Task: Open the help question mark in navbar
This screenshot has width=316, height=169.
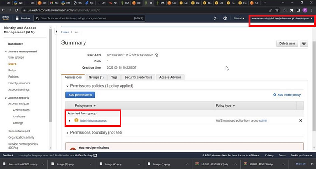Action: pyautogui.click(x=225, y=19)
